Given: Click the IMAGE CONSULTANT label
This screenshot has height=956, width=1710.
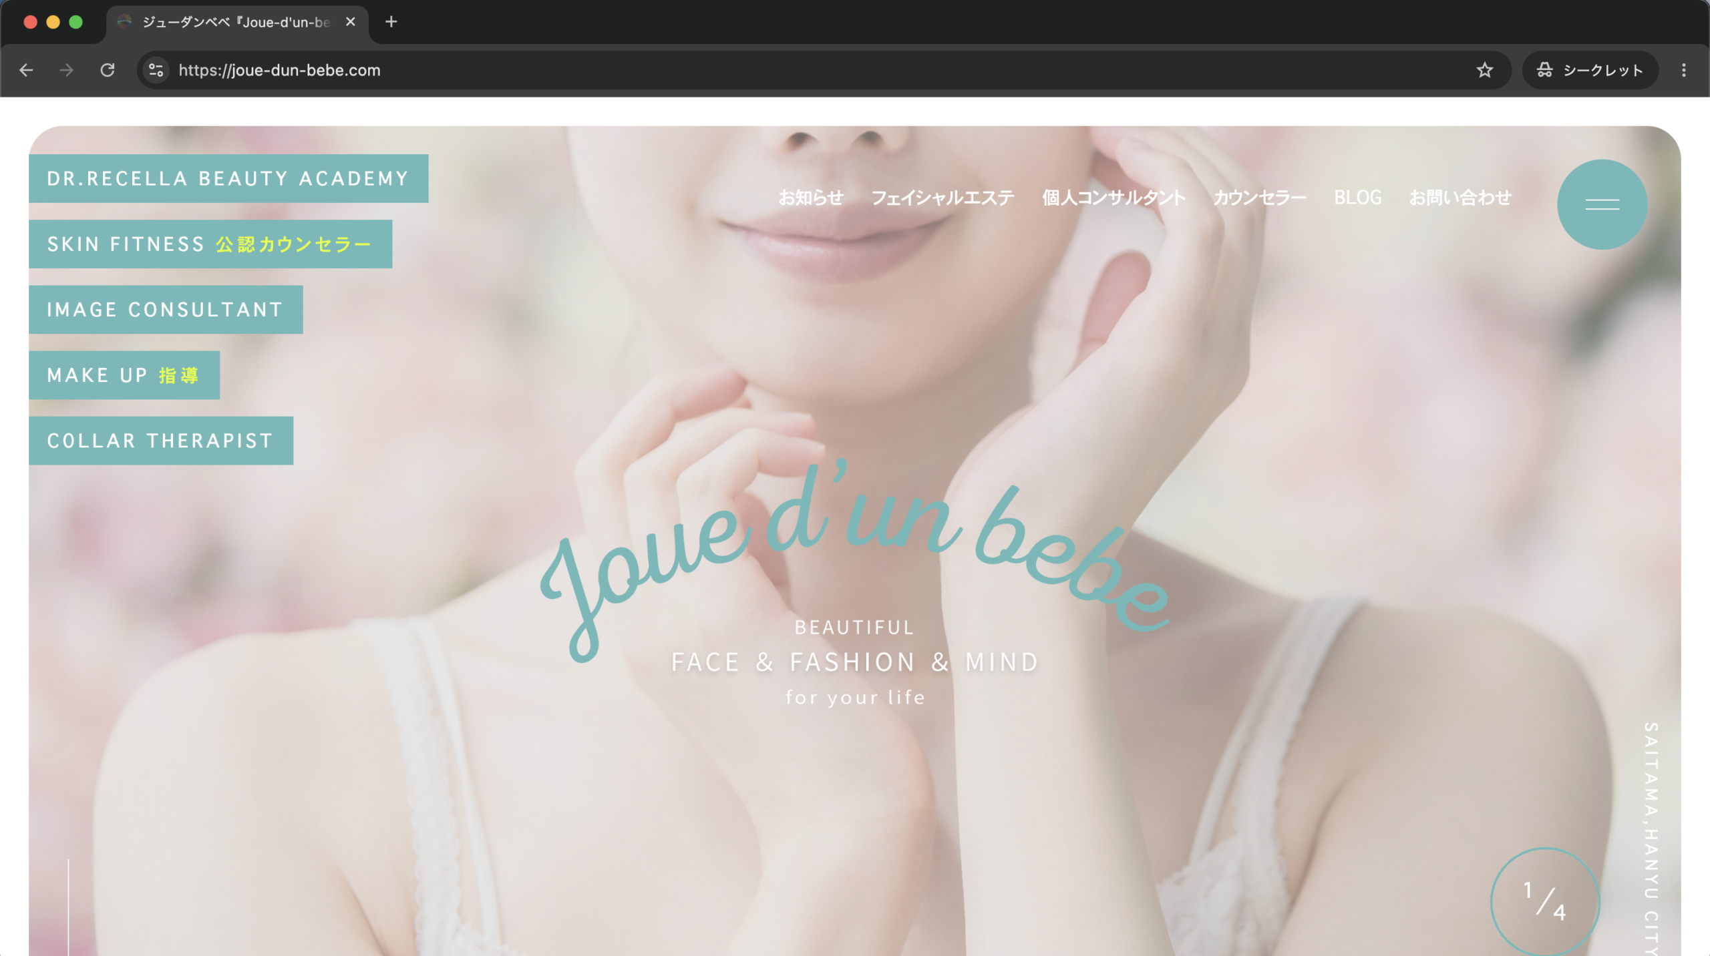Looking at the screenshot, I should [166, 309].
